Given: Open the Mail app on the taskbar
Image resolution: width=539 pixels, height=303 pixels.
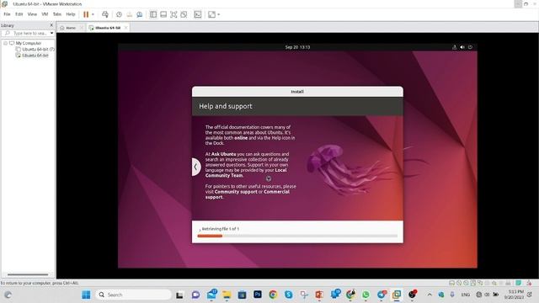Looking at the screenshot, I should pos(211,295).
